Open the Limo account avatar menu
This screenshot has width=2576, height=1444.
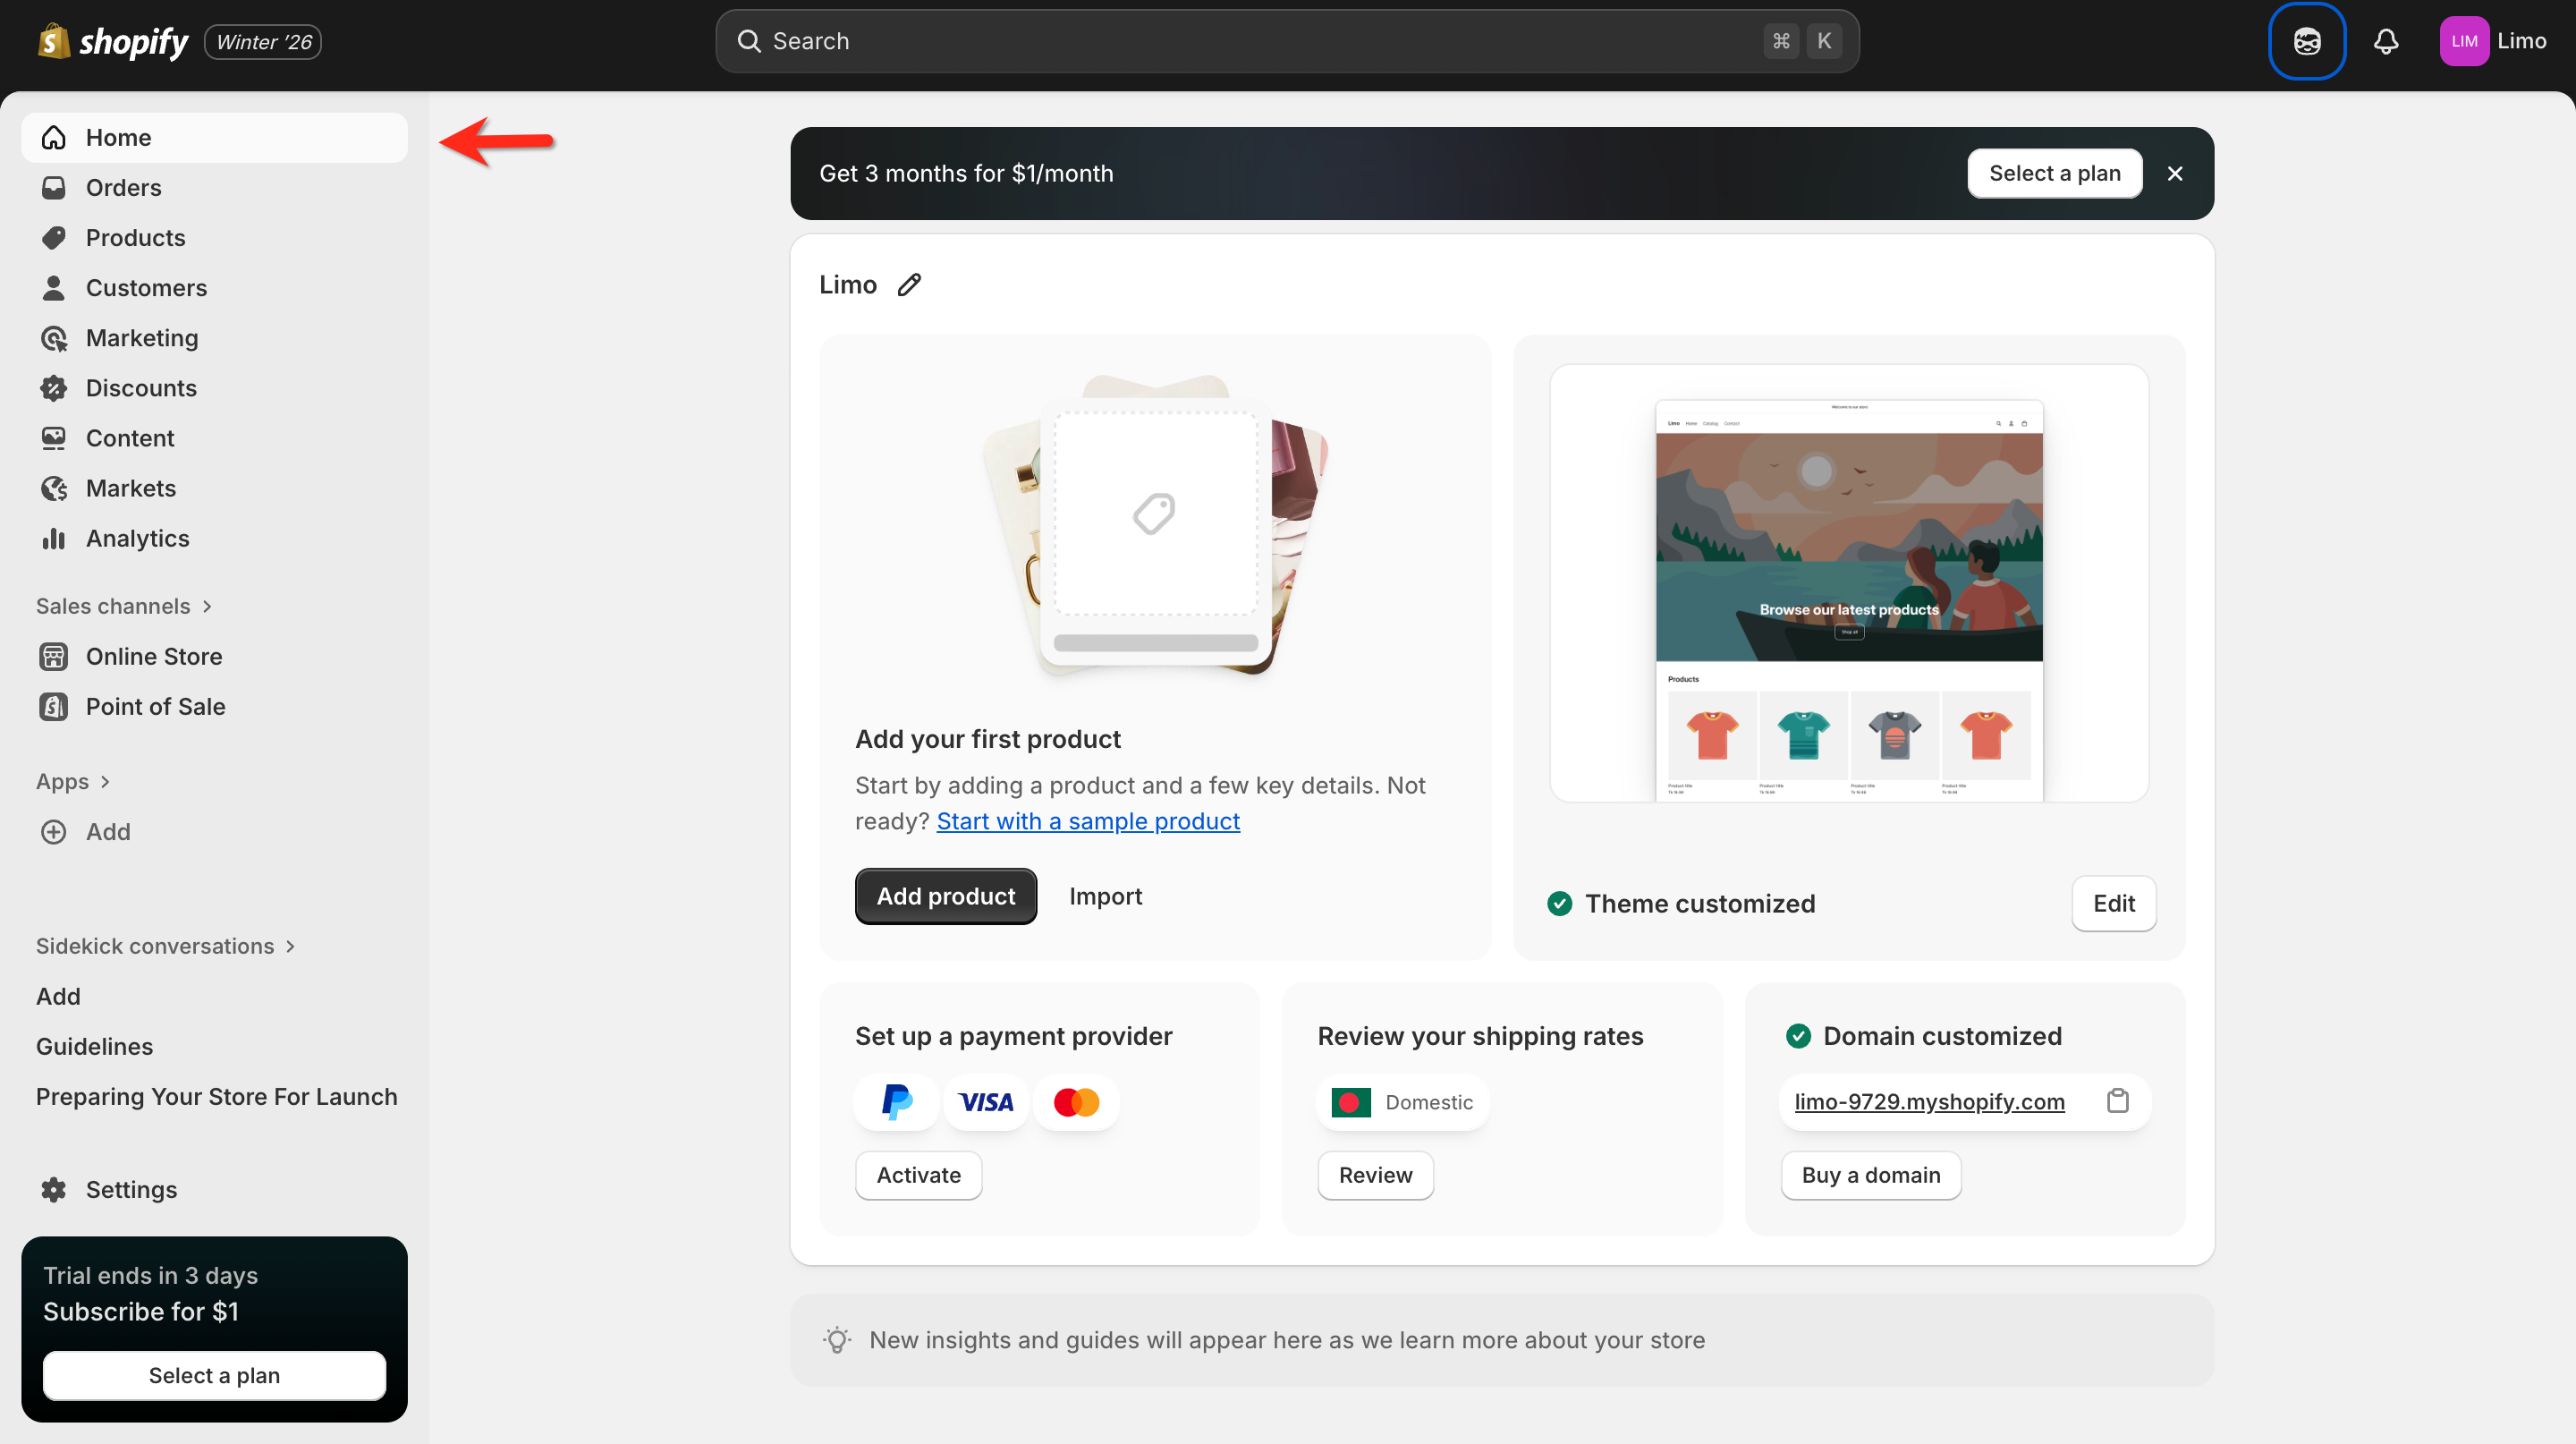pos(2463,41)
